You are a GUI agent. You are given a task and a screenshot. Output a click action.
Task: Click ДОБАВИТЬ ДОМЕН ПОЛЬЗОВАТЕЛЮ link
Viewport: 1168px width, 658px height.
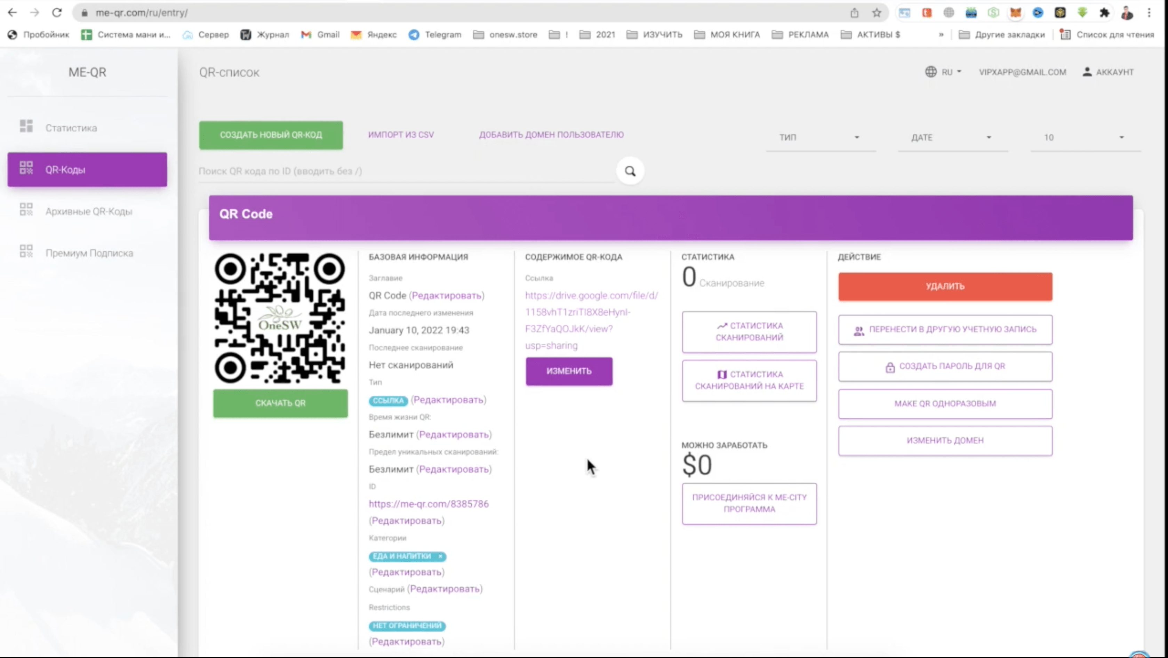click(551, 135)
